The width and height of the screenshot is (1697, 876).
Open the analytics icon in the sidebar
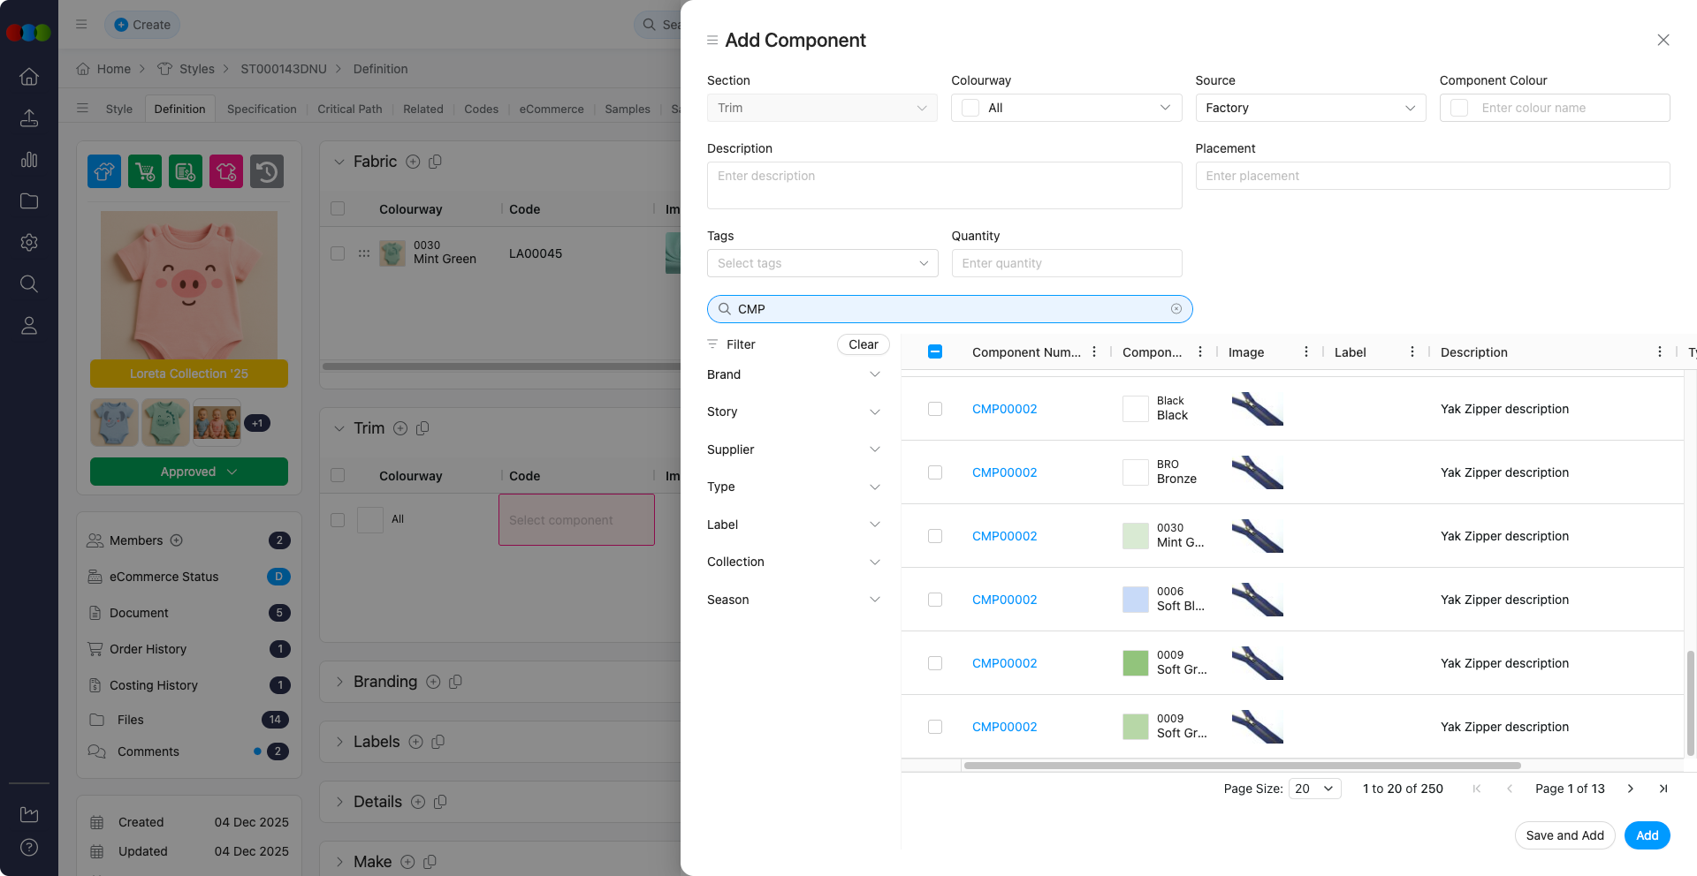(x=29, y=160)
